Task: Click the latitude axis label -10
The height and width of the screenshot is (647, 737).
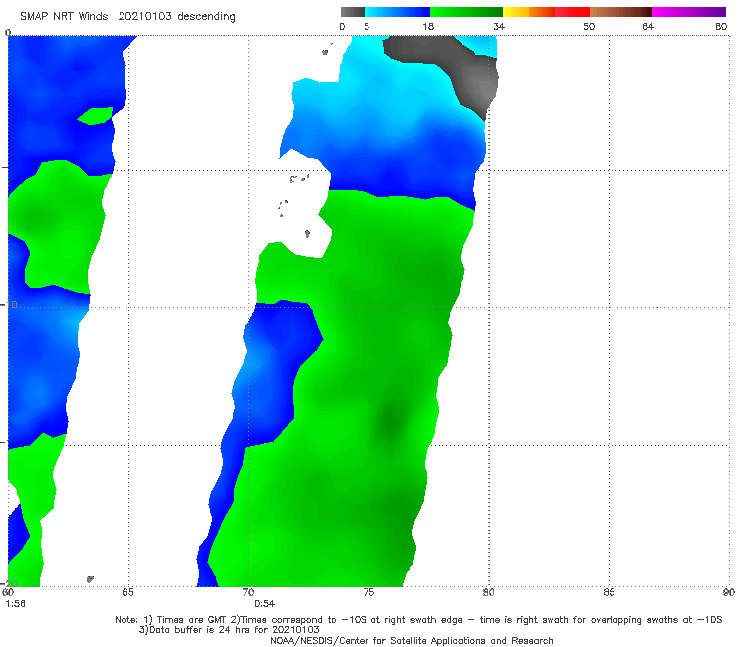Action: tap(9, 305)
